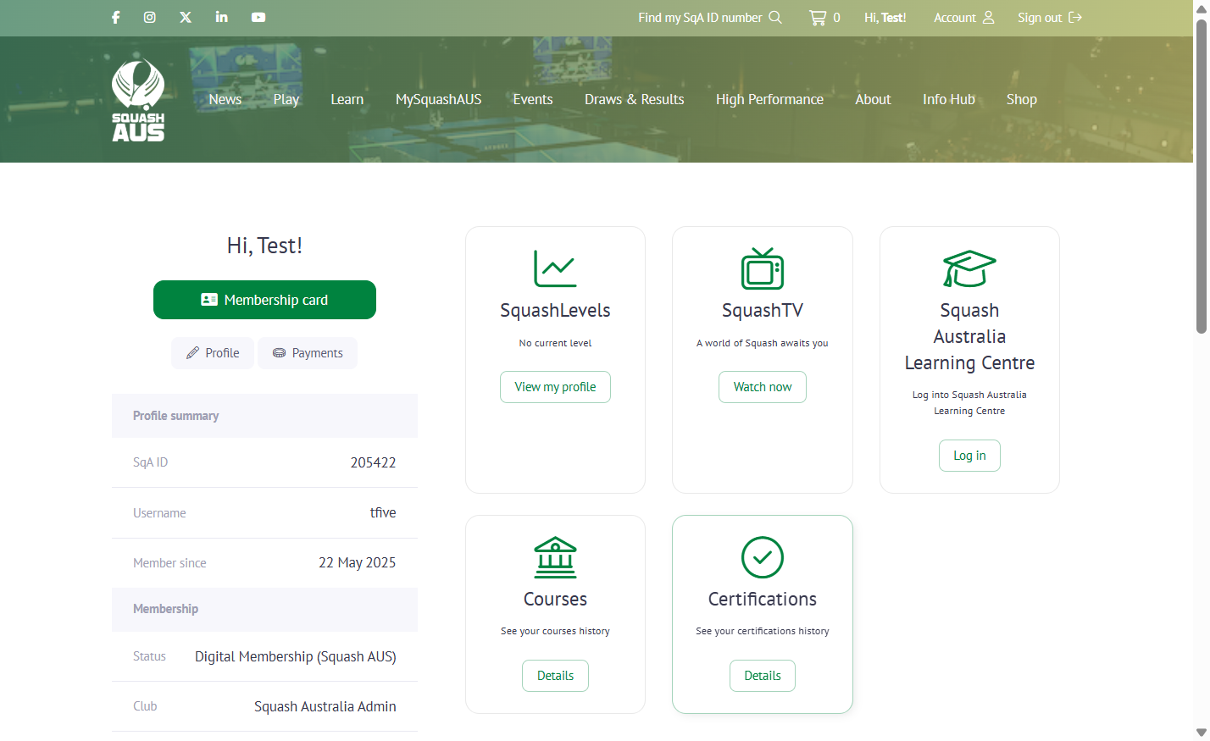Viewport: 1210px width, 741px height.
Task: Open the shopping cart icon
Action: [x=818, y=17]
